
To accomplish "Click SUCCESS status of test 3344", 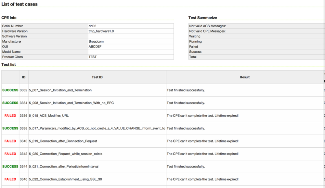I will click(10, 167).
